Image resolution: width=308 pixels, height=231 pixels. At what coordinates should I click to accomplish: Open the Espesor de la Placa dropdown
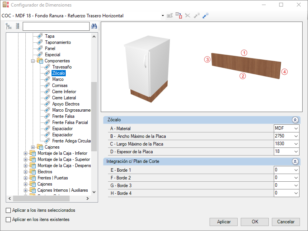(296, 152)
